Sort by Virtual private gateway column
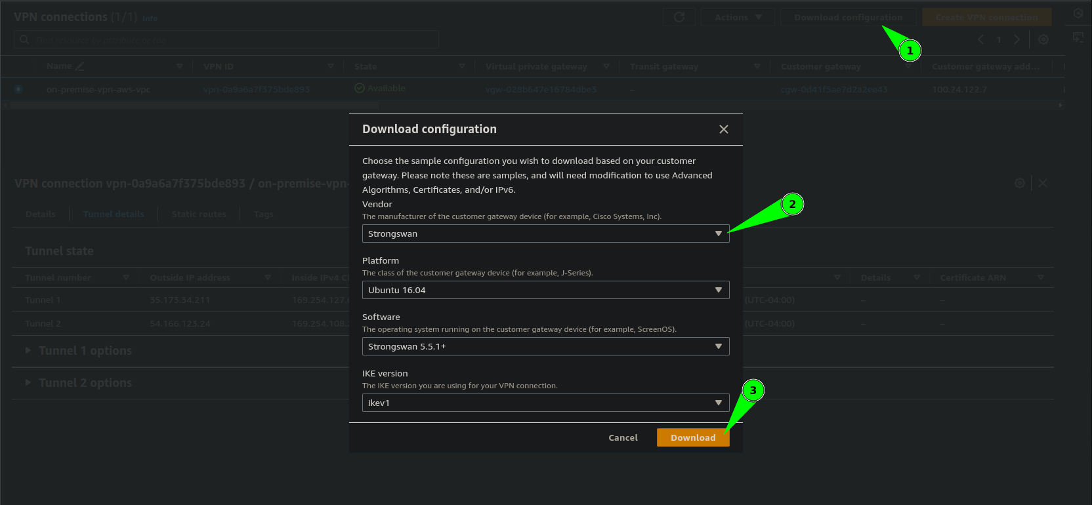1092x505 pixels. pos(606,66)
